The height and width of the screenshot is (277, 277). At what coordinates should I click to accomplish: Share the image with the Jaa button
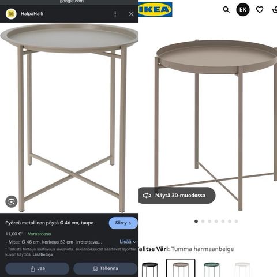point(38,268)
